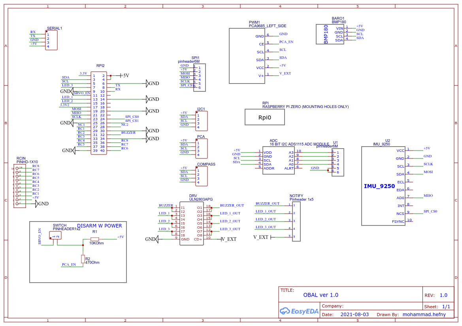Click the RC8 net label on RCIN
462x326 pixels.
click(36, 166)
